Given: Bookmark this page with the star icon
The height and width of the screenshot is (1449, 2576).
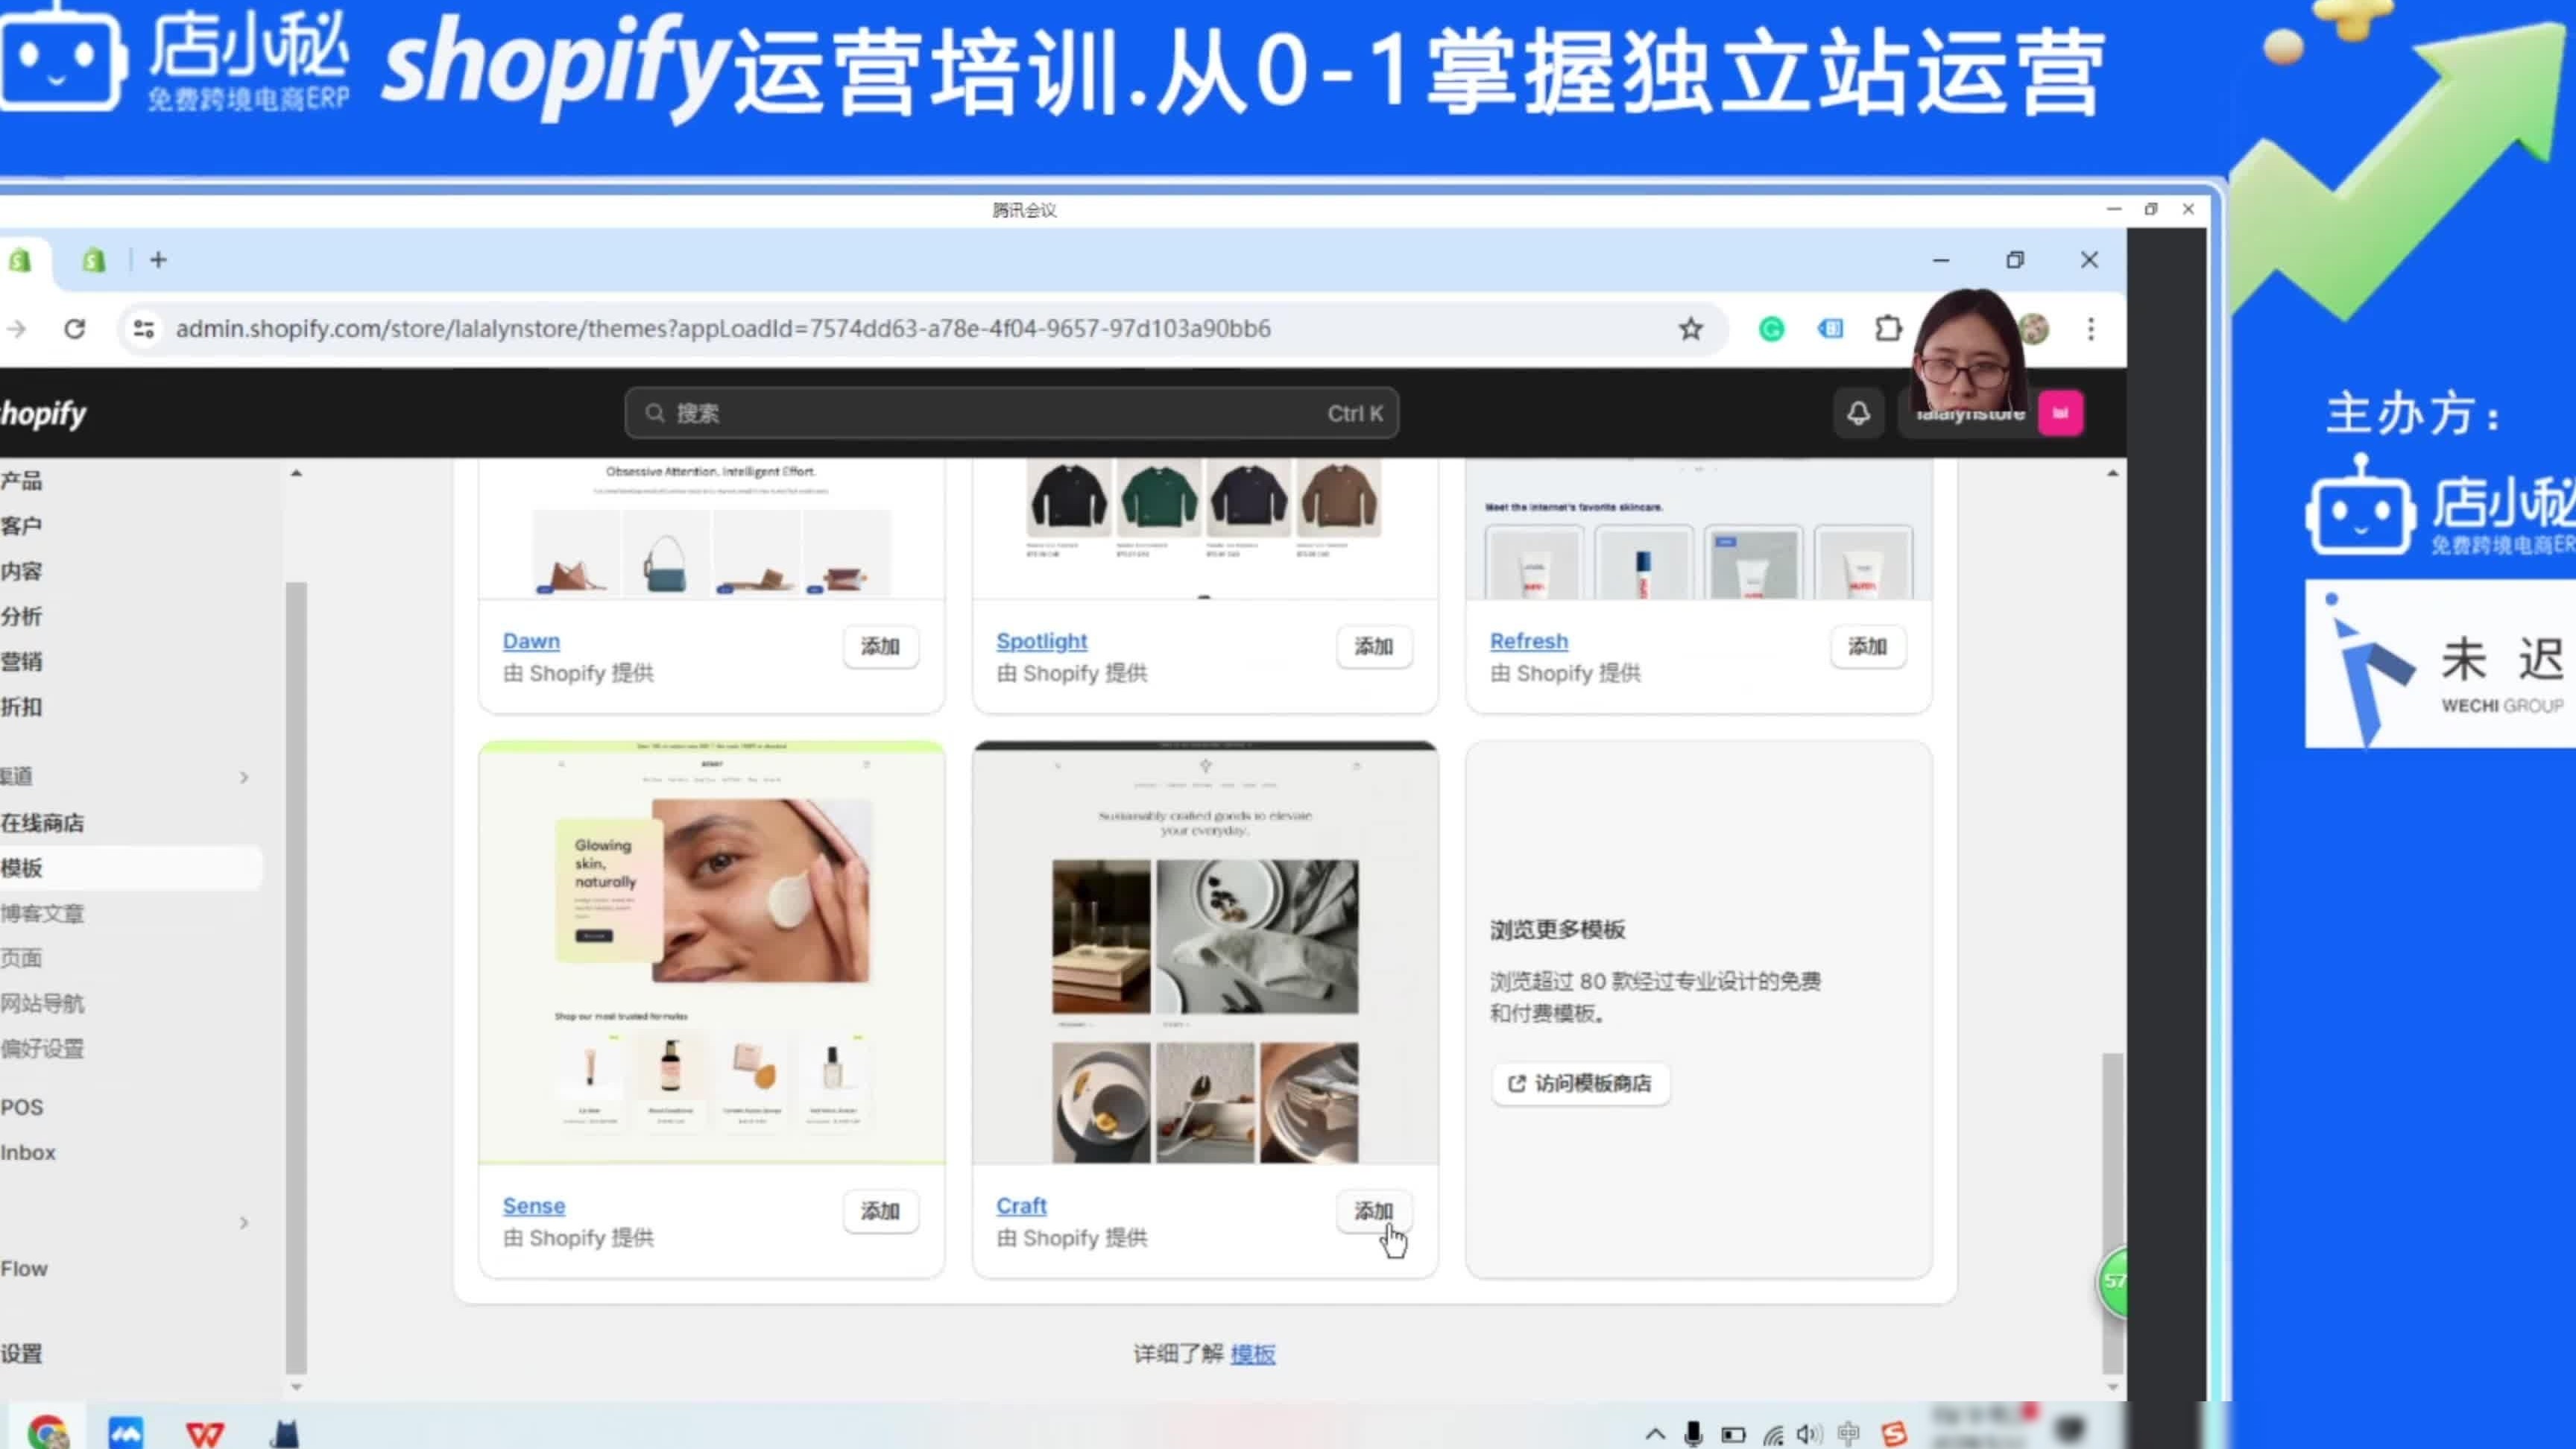Looking at the screenshot, I should point(1690,329).
